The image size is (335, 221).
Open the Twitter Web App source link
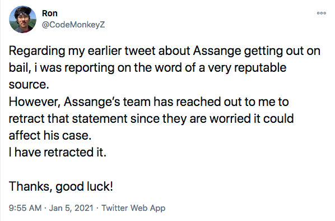pos(133,208)
